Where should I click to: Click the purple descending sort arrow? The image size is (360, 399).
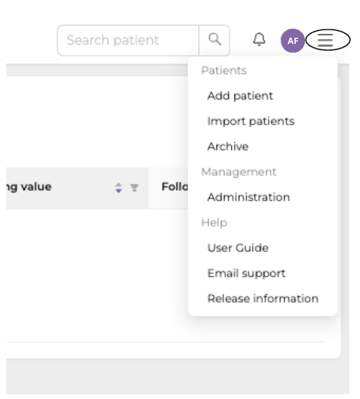tap(119, 191)
